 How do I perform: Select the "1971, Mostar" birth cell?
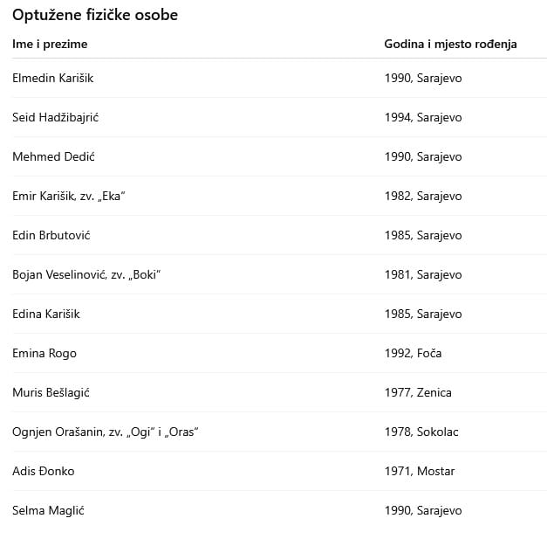click(420, 471)
